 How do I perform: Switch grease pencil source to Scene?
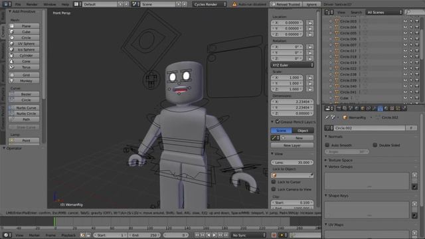282,131
